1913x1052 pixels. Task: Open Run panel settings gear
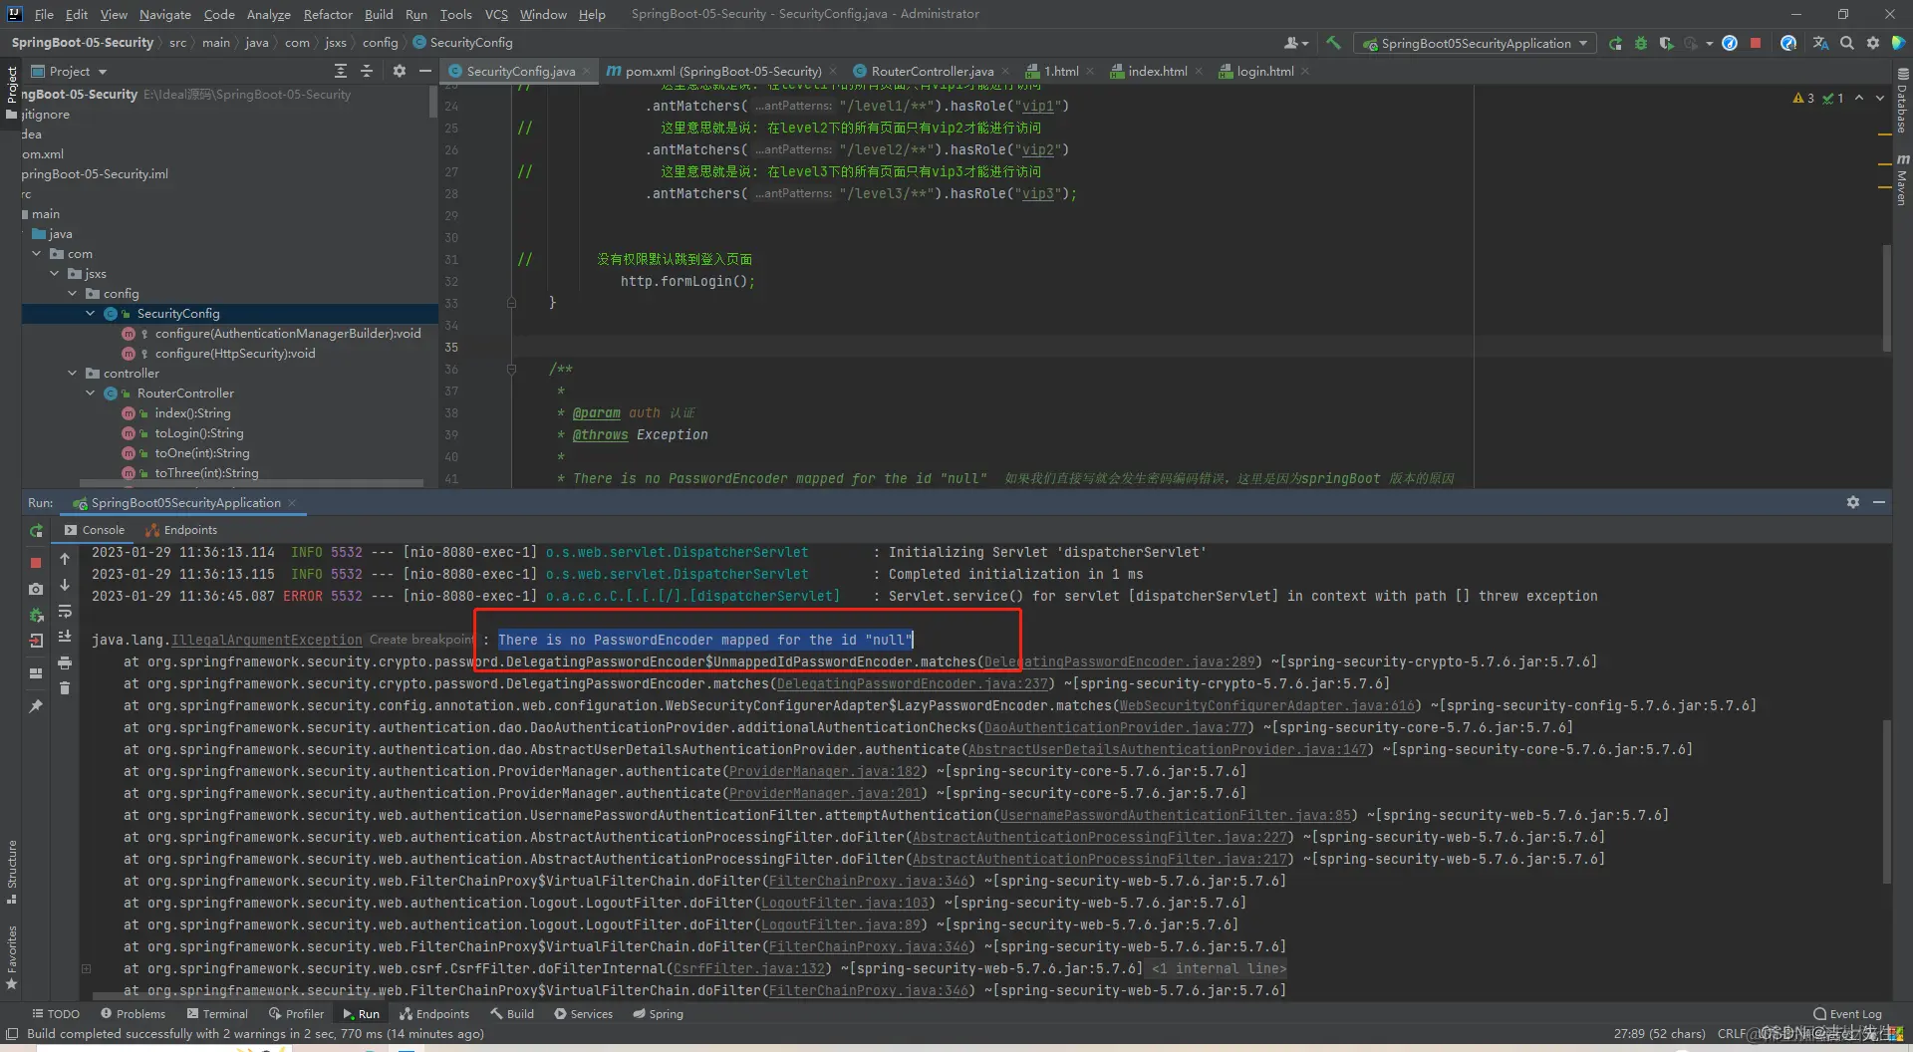tap(1853, 503)
